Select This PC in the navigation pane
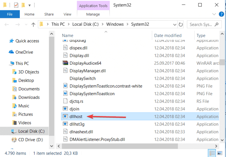This screenshot has width=226, height=157. tap(19, 63)
